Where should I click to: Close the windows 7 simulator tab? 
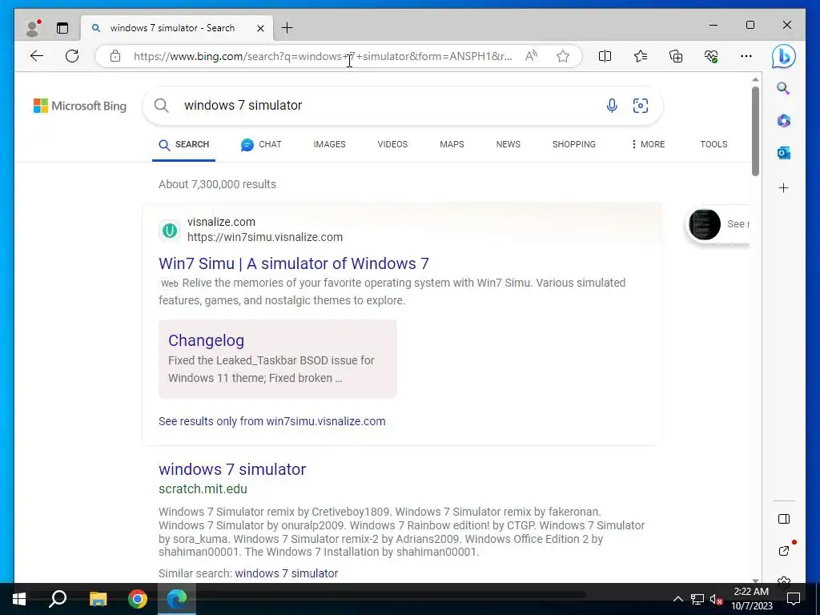260,28
